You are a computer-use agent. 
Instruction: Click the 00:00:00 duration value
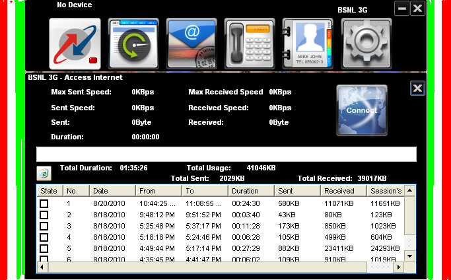coord(145,137)
